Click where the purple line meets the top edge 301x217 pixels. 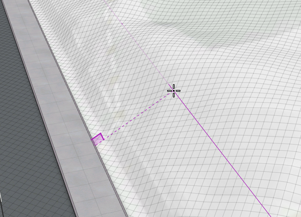105,1
